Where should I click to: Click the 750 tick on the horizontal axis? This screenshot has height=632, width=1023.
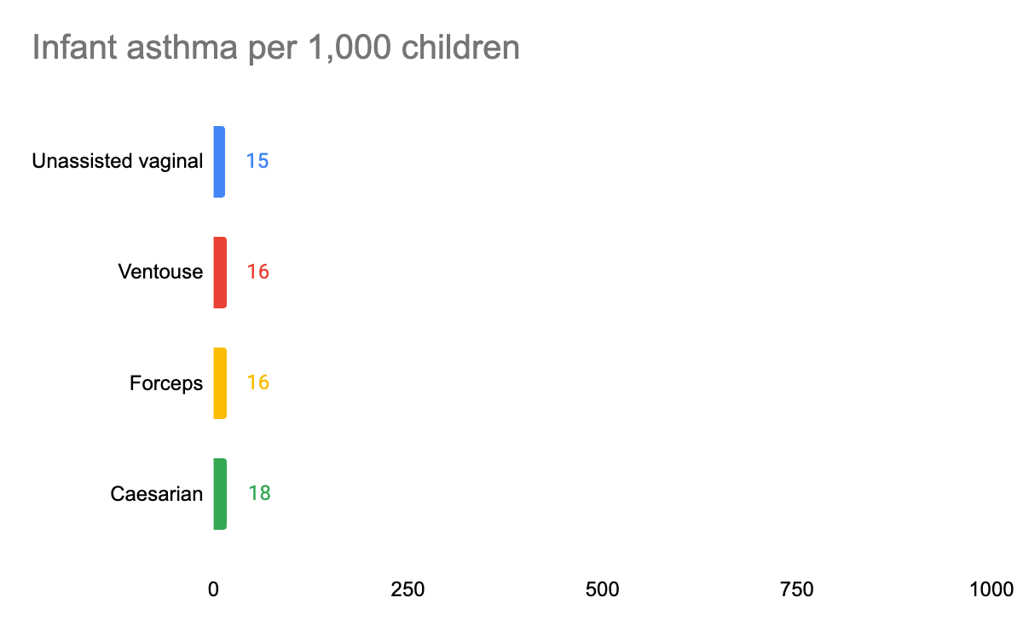pos(796,589)
